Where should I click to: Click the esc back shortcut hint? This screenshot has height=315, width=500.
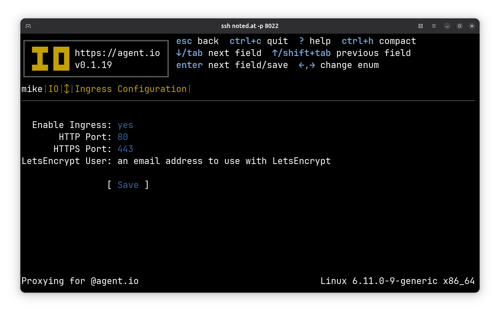pyautogui.click(x=197, y=41)
